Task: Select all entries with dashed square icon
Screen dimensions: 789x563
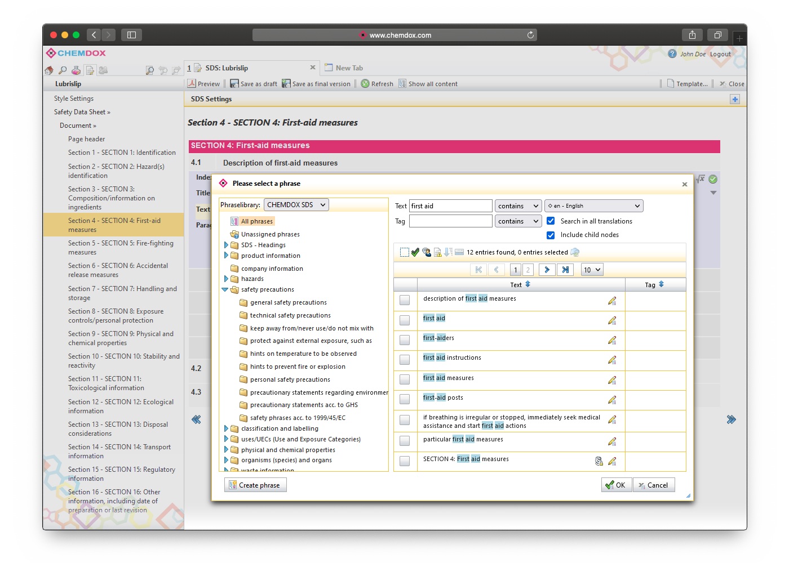Action: point(405,252)
